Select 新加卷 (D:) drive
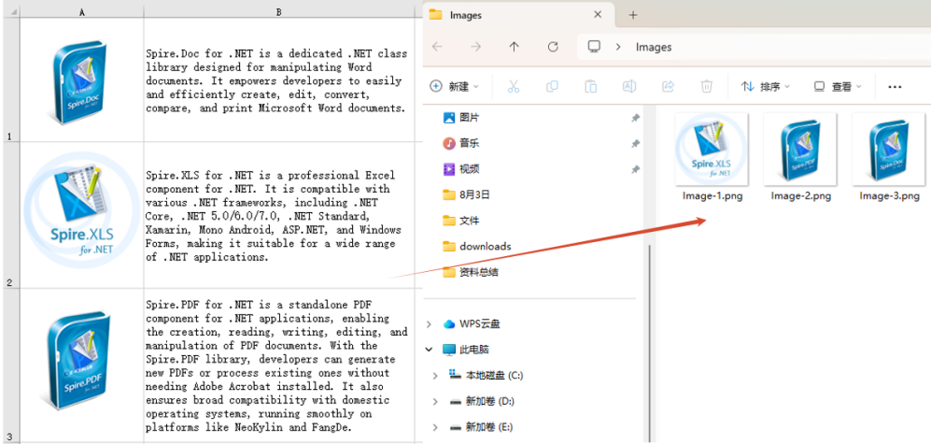 click(x=482, y=401)
